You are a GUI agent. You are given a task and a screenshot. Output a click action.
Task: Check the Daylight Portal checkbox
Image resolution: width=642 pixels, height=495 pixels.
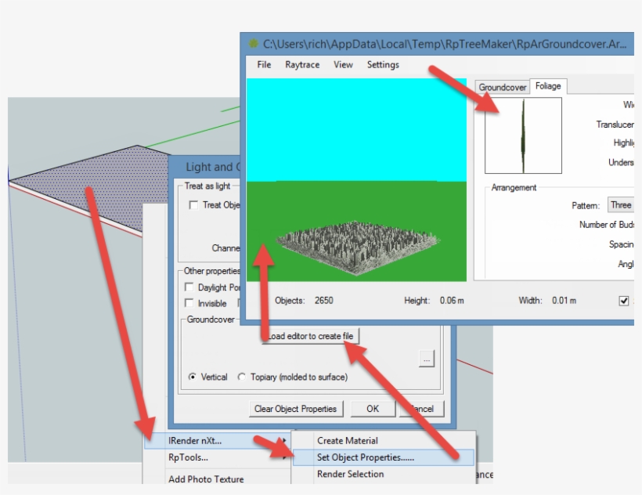point(188,287)
